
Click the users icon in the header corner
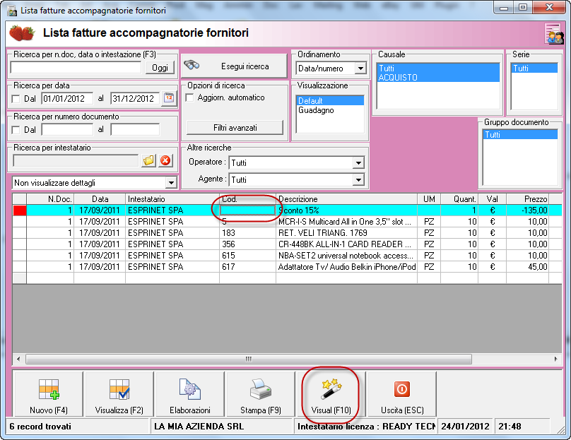tap(554, 33)
